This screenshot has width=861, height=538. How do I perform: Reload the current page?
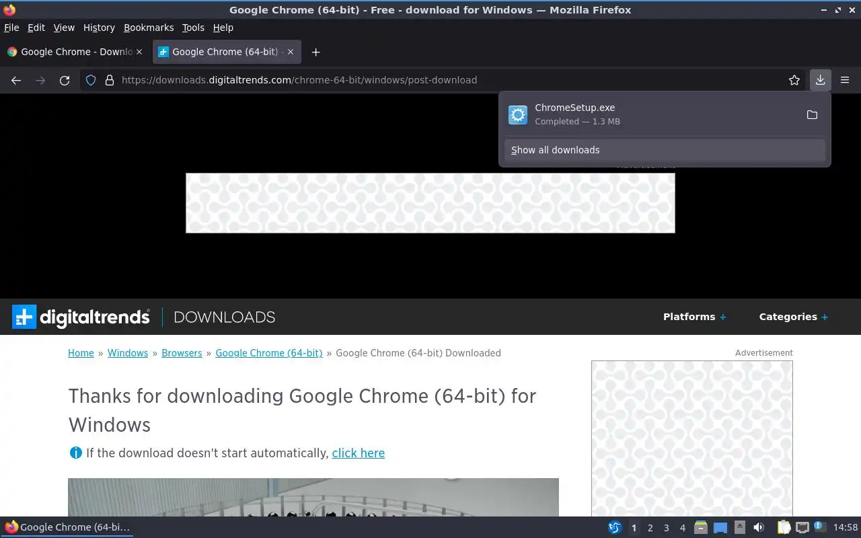(x=65, y=80)
